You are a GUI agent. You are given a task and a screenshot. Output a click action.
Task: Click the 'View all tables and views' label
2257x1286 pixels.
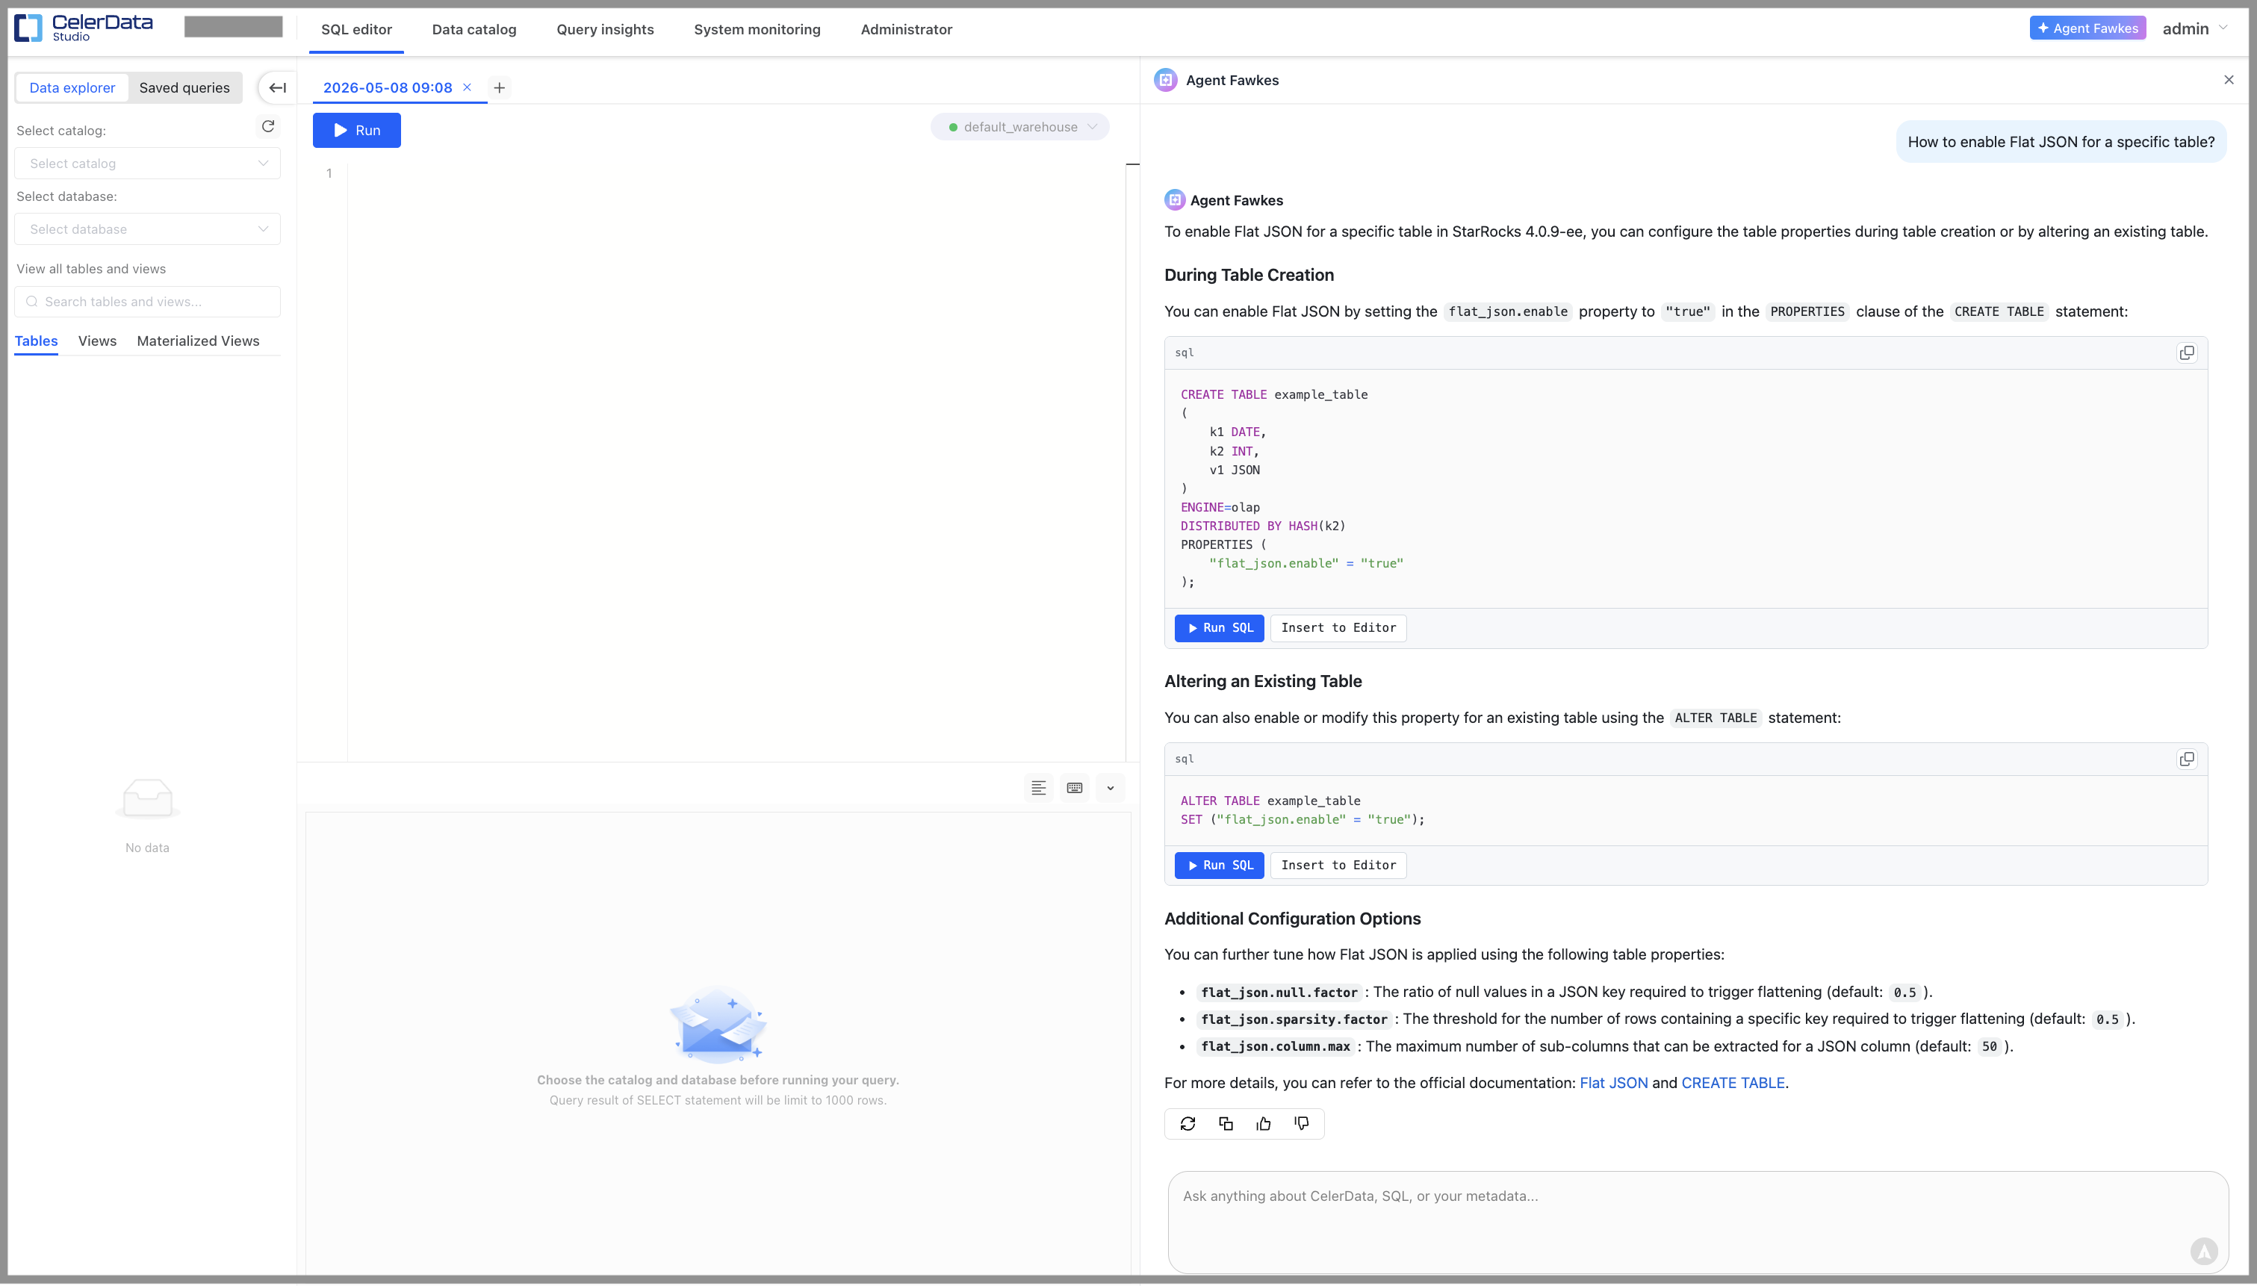point(91,270)
